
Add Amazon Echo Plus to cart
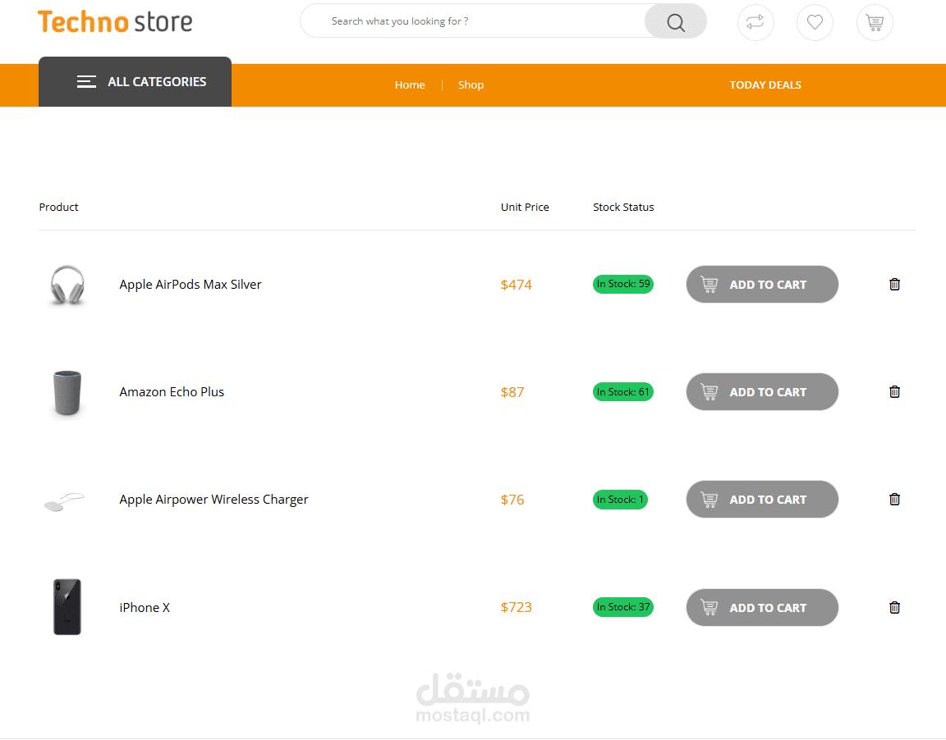coord(762,391)
